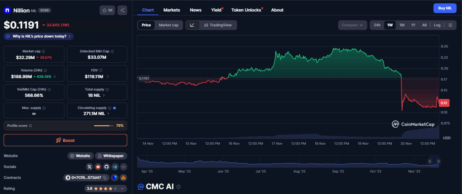The height and width of the screenshot is (194, 462).
Task: Add Nillion to watchlist via star icon
Action: pyautogui.click(x=107, y=10)
